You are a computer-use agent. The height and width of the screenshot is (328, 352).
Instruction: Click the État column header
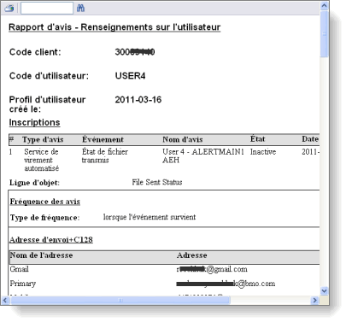[257, 139]
